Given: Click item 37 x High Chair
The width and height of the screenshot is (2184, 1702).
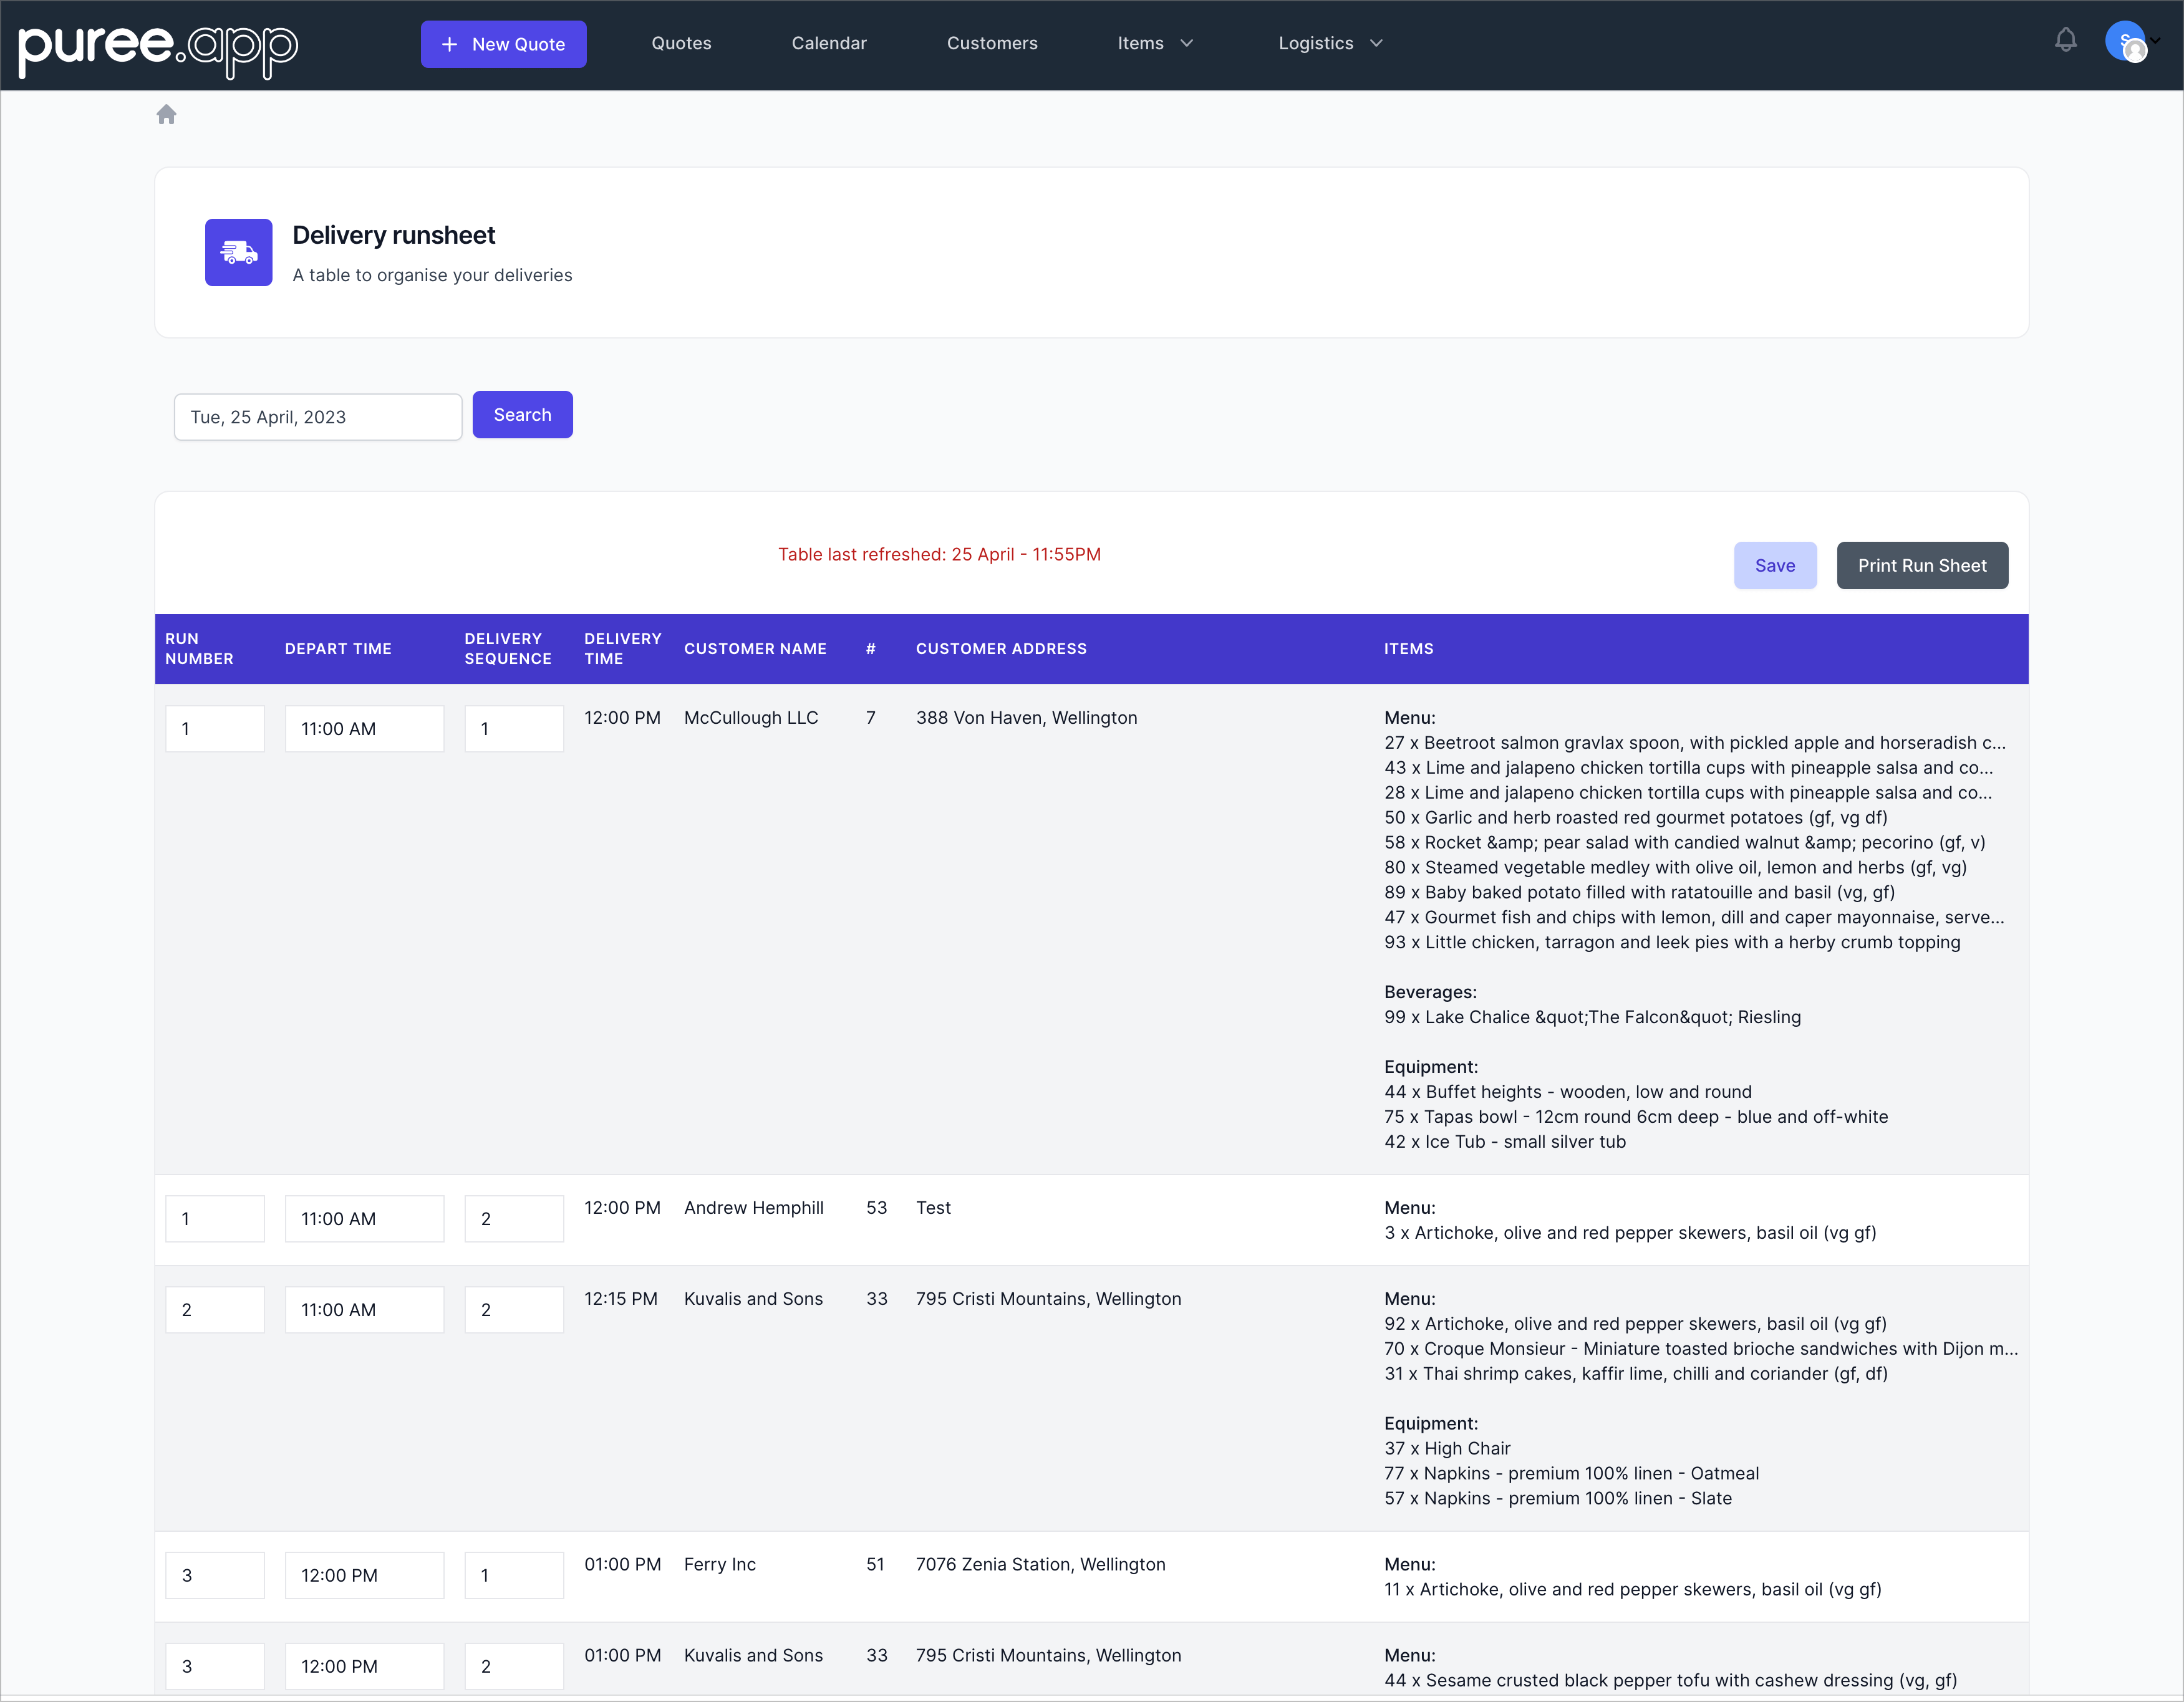Looking at the screenshot, I should click(x=1447, y=1448).
